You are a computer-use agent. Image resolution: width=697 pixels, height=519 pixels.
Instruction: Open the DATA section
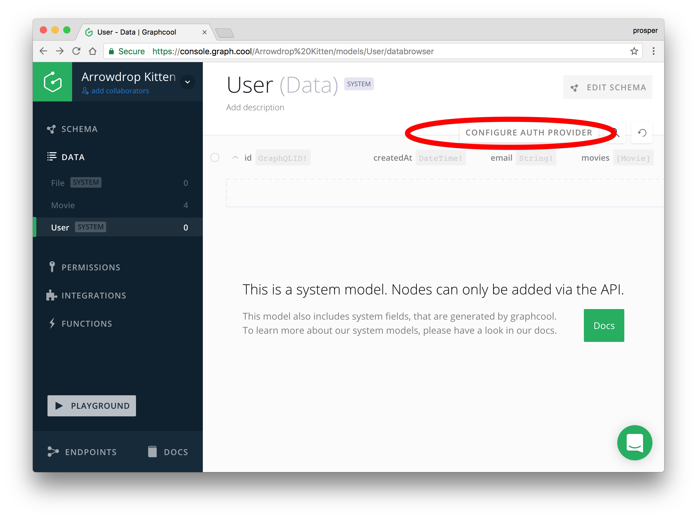(66, 157)
